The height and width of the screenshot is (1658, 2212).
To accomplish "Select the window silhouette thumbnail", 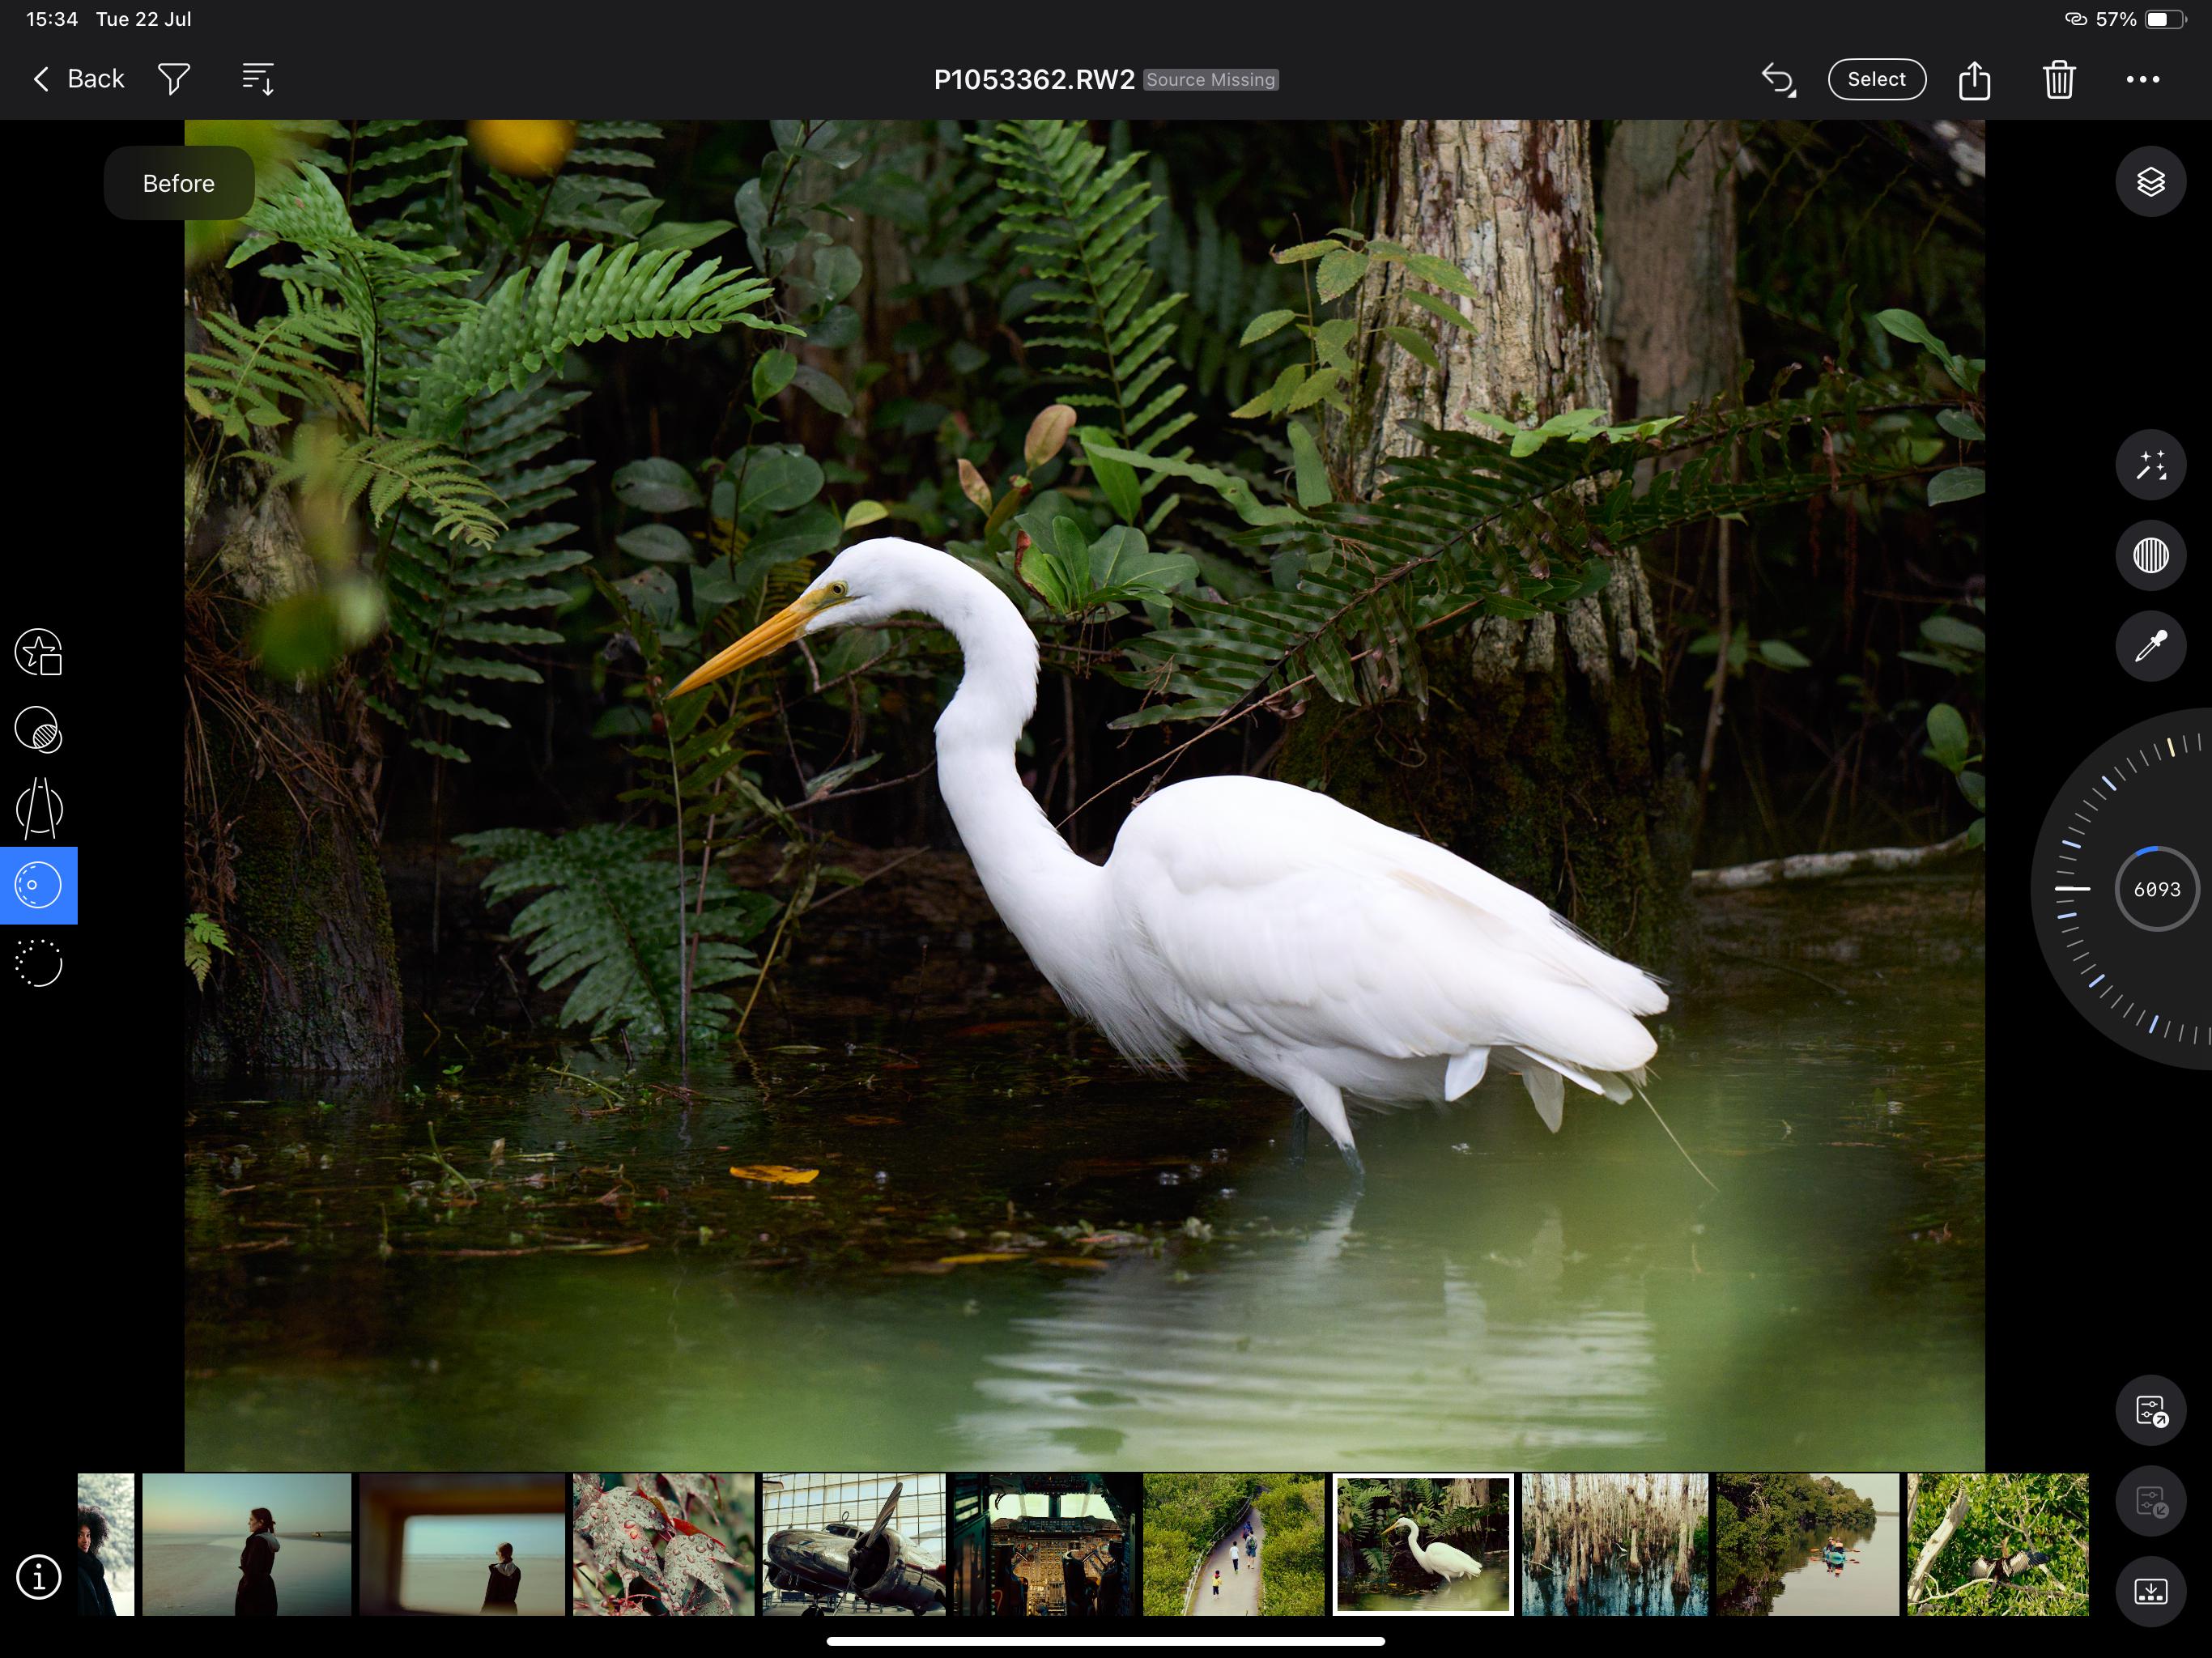I will pos(463,1544).
